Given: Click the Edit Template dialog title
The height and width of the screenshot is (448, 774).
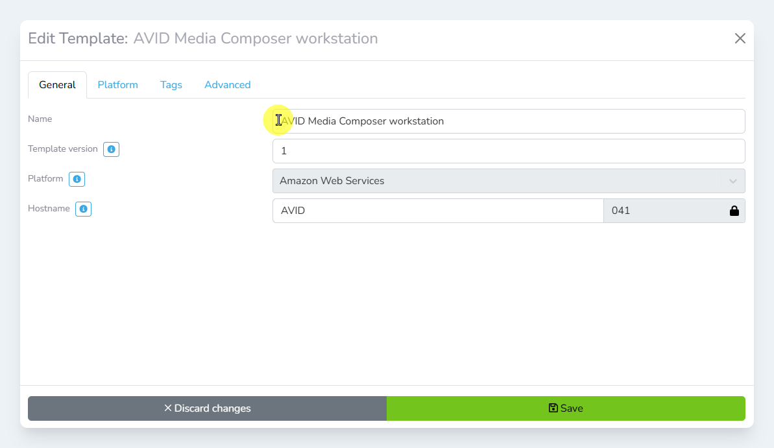Looking at the screenshot, I should 202,38.
